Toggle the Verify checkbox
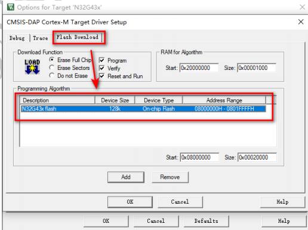Viewport: 308px width, 230px height. tap(101, 68)
